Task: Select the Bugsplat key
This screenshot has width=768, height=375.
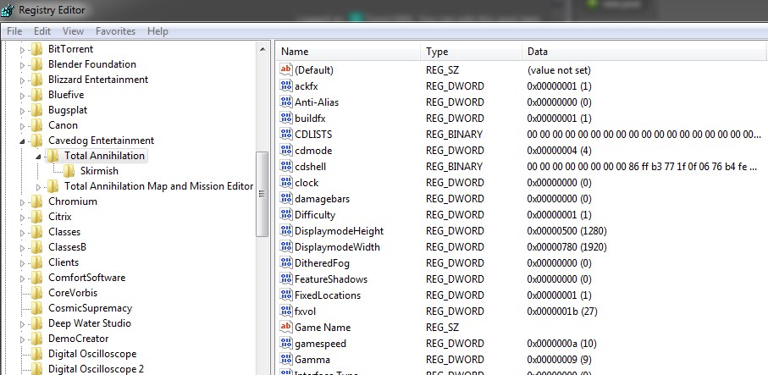Action: 68,110
